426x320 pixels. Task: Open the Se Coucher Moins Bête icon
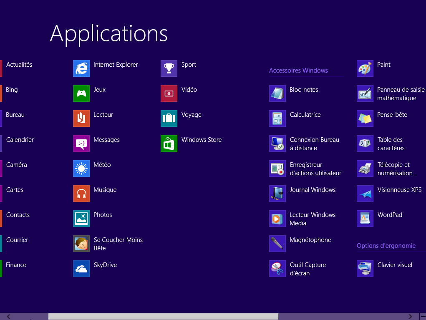[81, 244]
